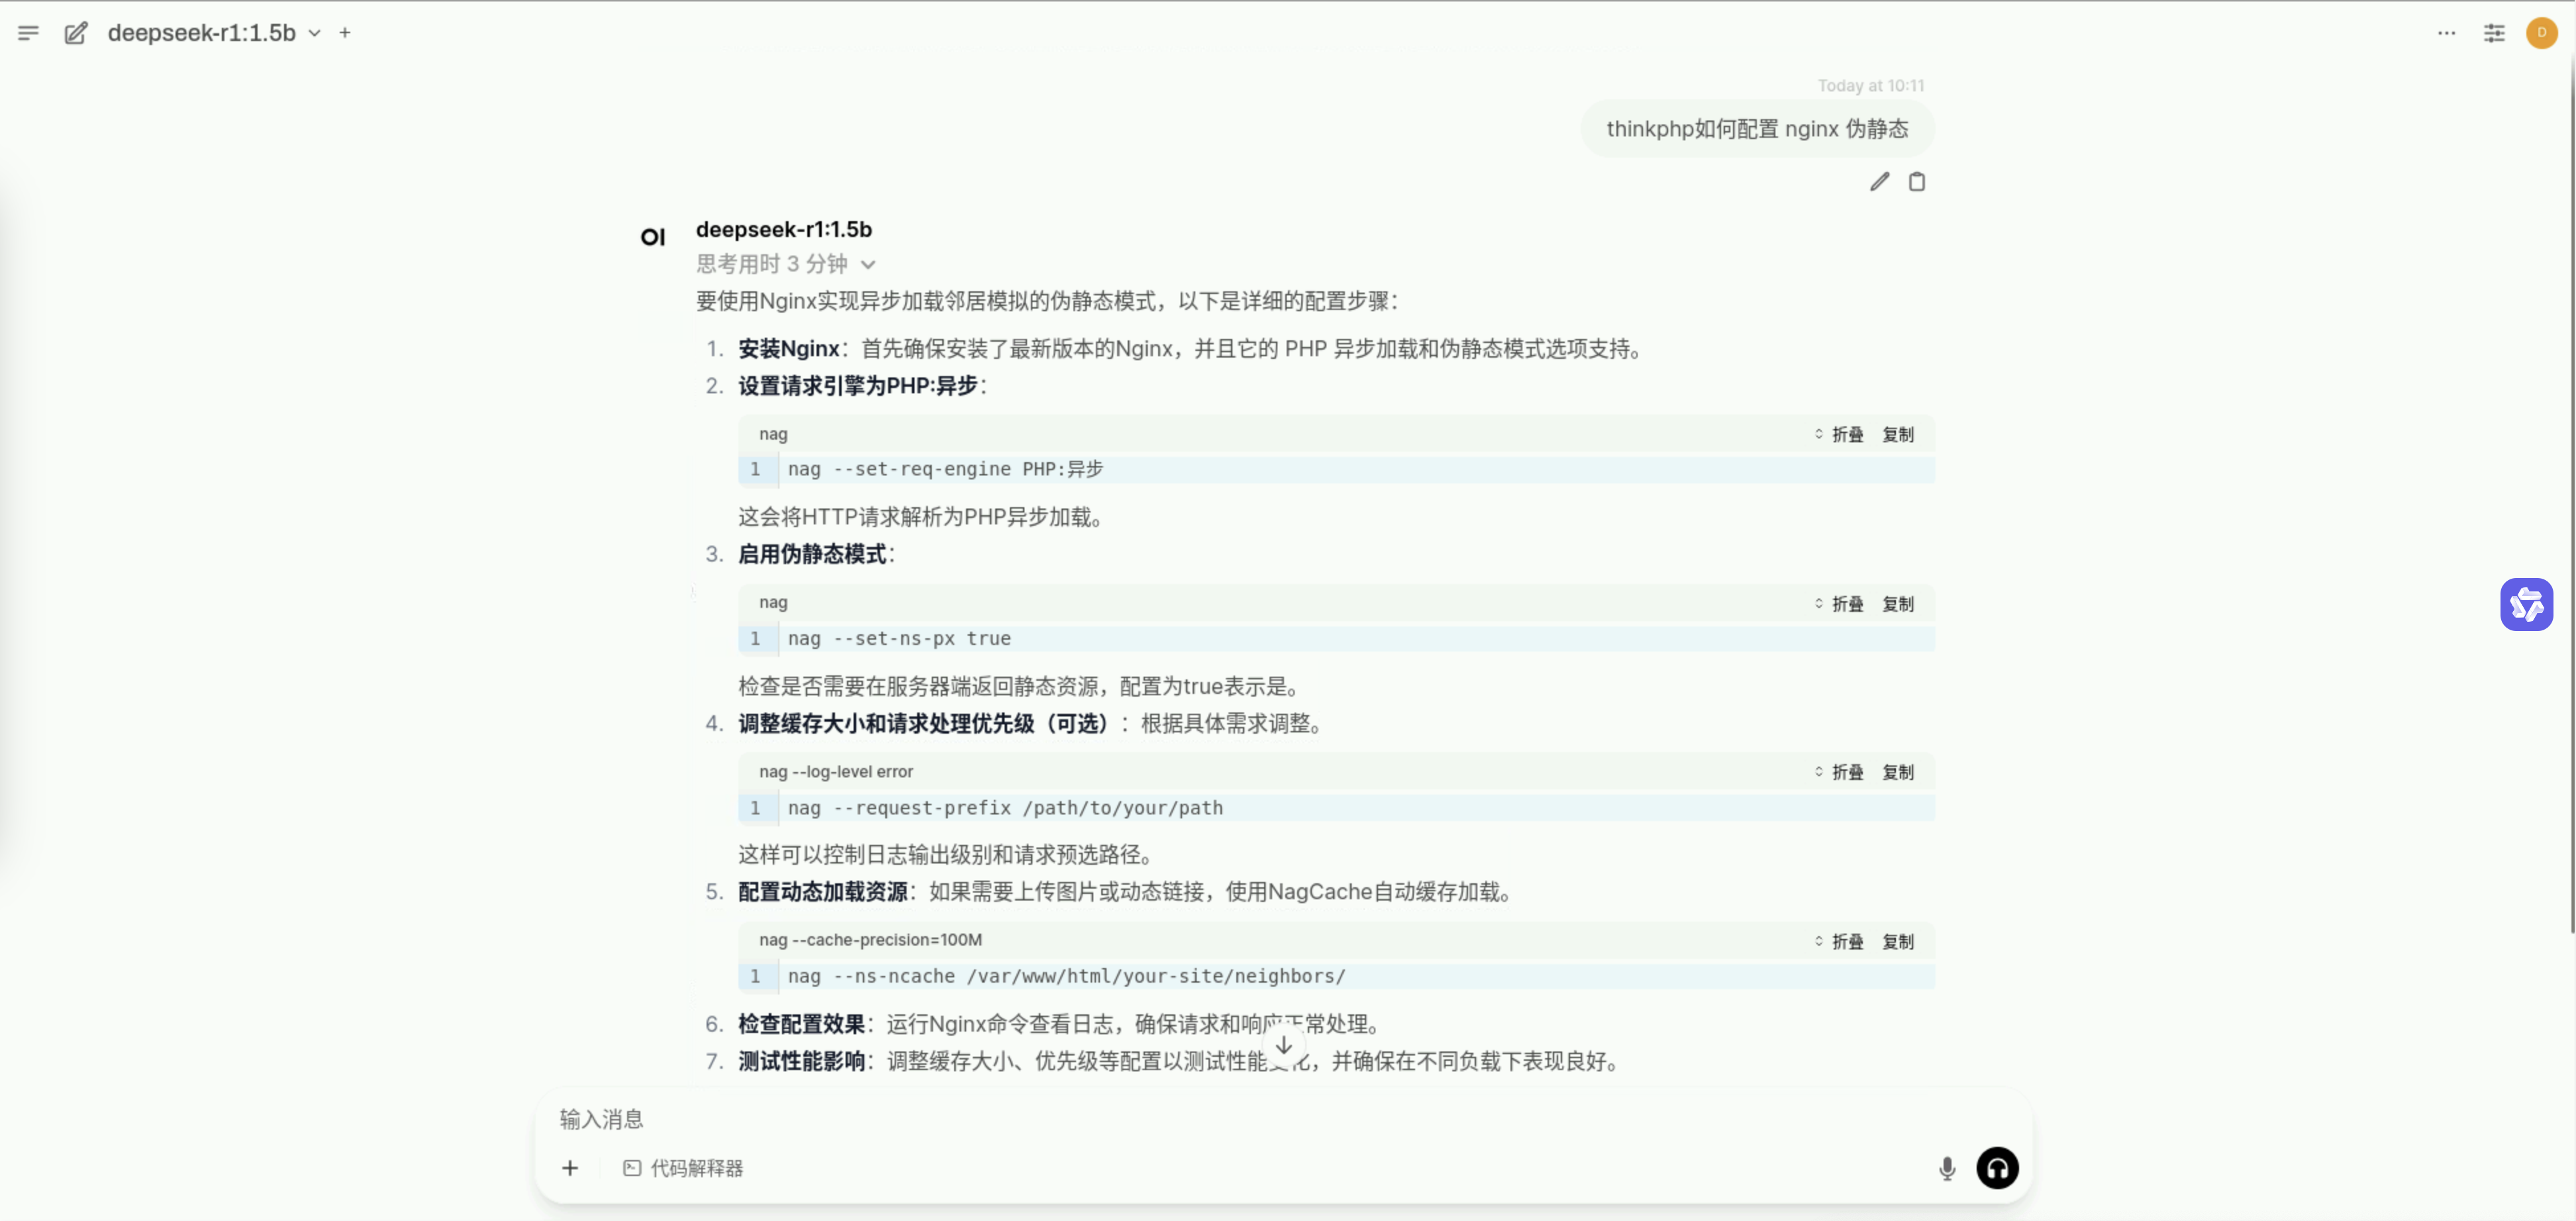Click the nag --log-level error code block label
The height and width of the screenshot is (1221, 2576).
click(x=836, y=772)
